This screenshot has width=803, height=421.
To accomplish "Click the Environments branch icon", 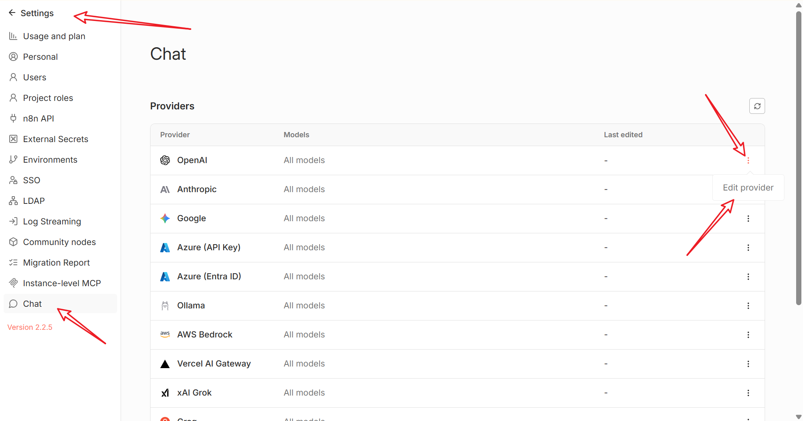I will click(13, 160).
